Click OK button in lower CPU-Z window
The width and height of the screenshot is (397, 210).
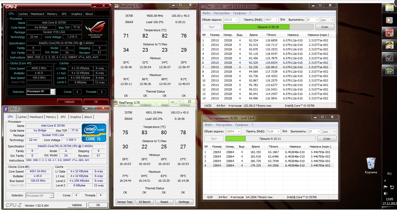coord(98,205)
